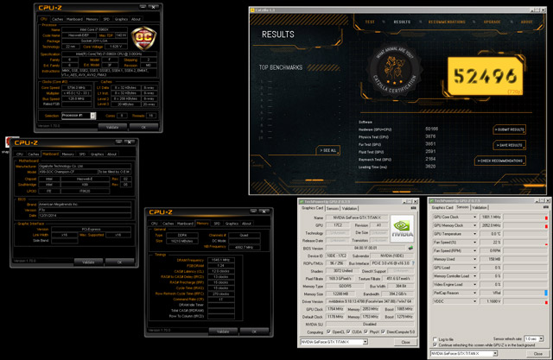Click the 52496 score panel
553x360 pixels.
point(485,76)
